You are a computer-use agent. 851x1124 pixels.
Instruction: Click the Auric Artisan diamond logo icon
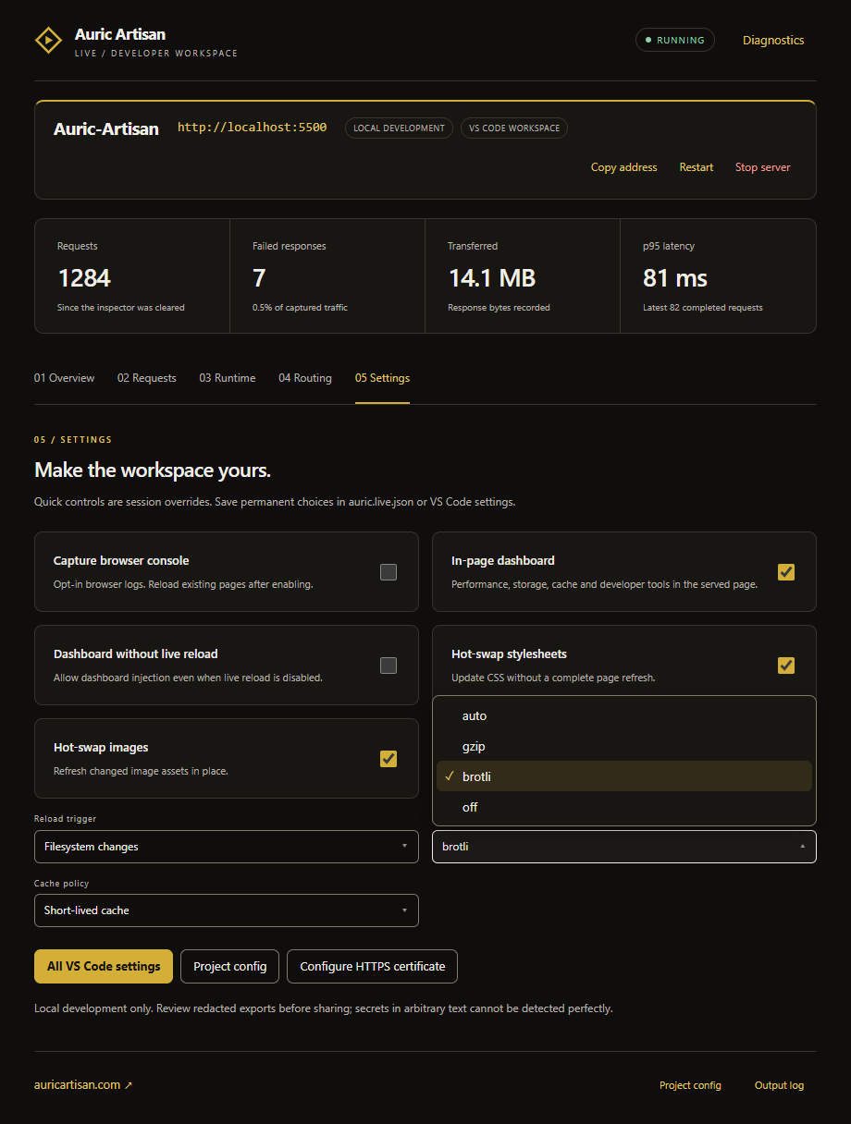pyautogui.click(x=47, y=41)
